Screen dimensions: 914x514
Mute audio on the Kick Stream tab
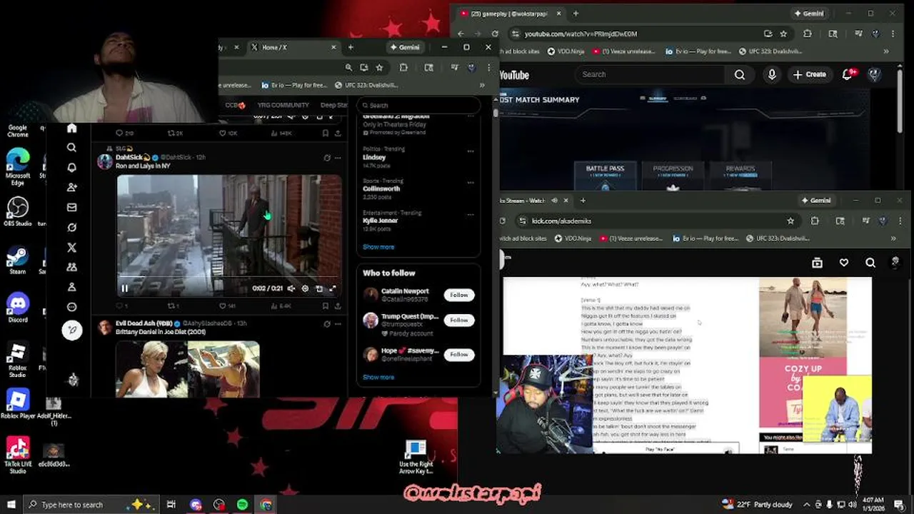click(x=555, y=201)
